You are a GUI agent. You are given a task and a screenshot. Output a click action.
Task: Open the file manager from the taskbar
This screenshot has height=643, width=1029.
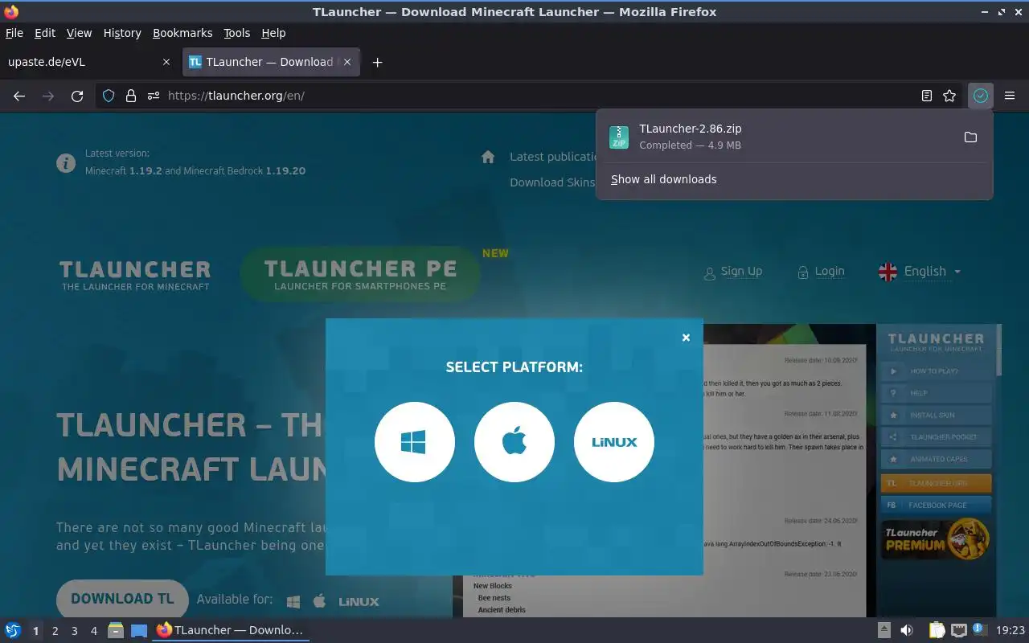tap(116, 630)
